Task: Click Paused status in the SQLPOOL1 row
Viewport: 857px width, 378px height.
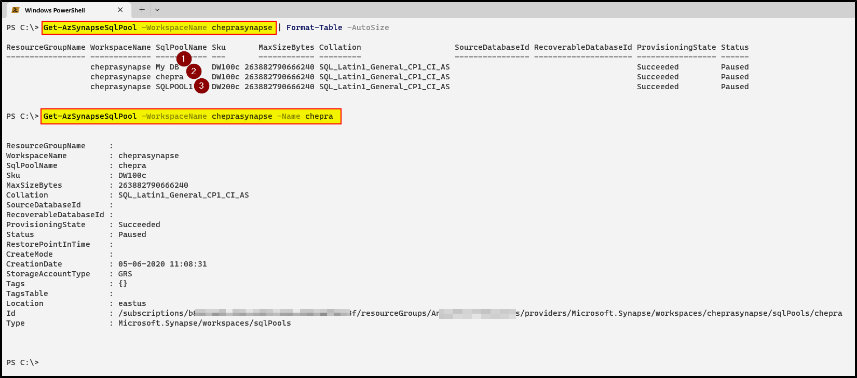Action: click(735, 87)
